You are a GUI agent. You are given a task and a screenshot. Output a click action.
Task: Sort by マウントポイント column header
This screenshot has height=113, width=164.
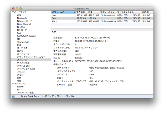click(x=108, y=12)
